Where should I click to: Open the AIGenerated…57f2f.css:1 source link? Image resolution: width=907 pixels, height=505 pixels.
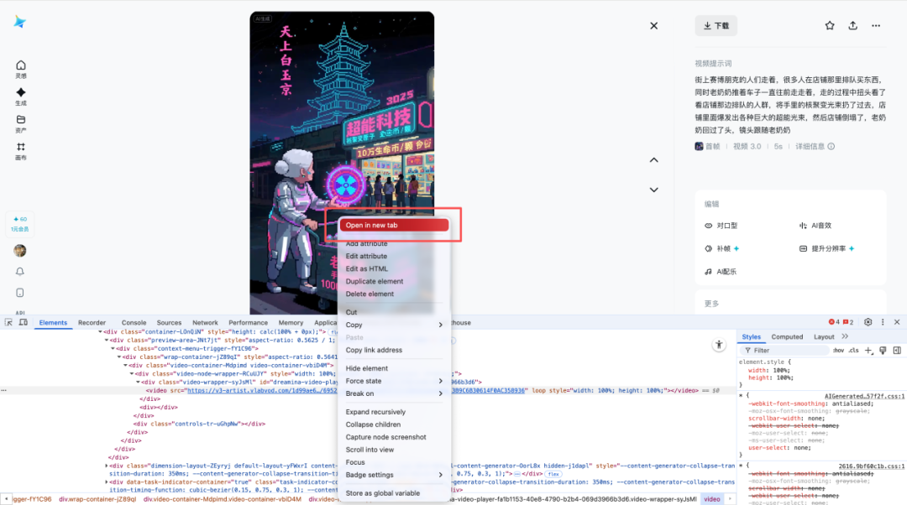(x=864, y=397)
